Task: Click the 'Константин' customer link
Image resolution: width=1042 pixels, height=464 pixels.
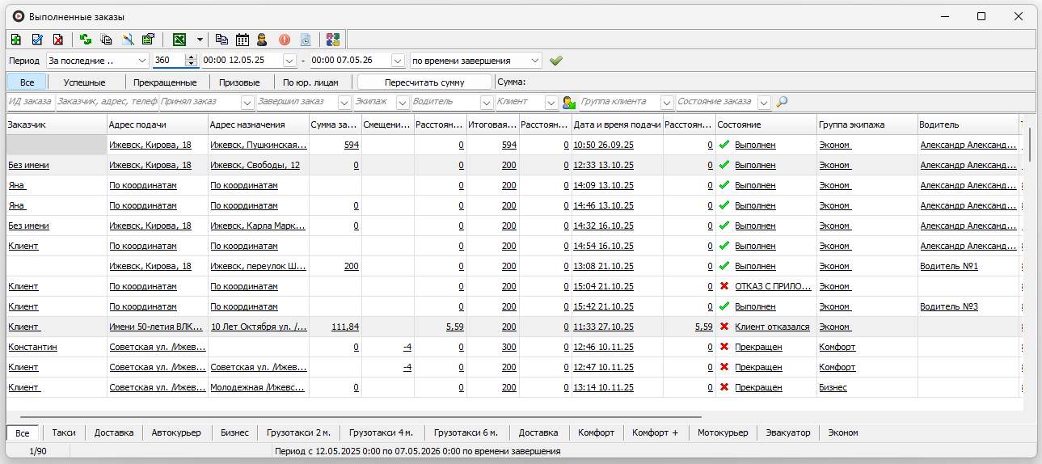Action: pyautogui.click(x=32, y=347)
